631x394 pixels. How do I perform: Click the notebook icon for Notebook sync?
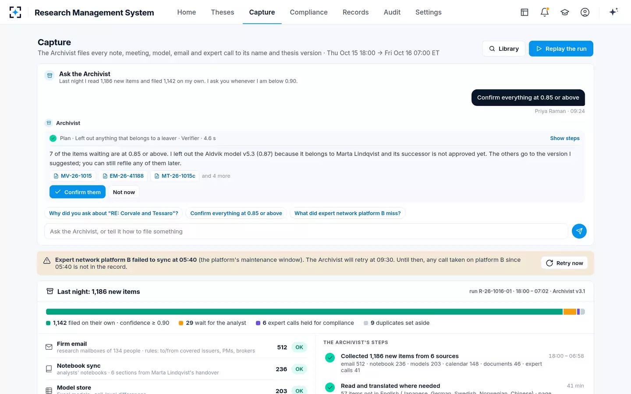pos(49,369)
